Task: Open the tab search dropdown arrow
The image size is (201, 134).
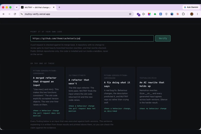Action: coord(17,7)
